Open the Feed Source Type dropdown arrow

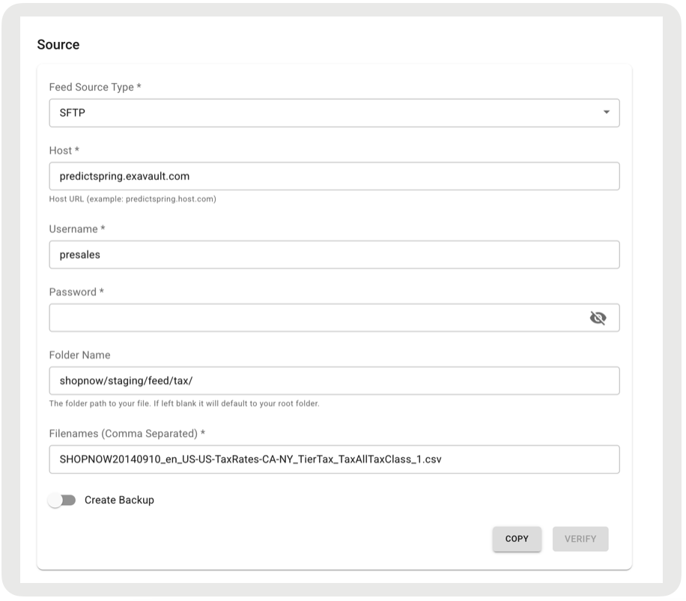(x=607, y=112)
